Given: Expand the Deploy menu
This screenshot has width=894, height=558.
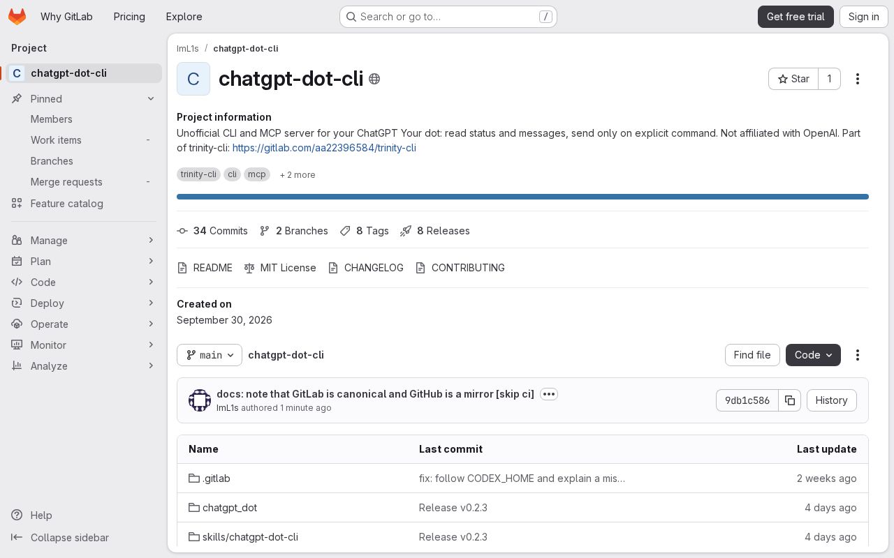Looking at the screenshot, I should pos(84,303).
